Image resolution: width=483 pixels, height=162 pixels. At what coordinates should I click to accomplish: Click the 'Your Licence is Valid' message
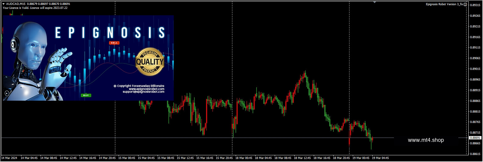[x=35, y=8]
